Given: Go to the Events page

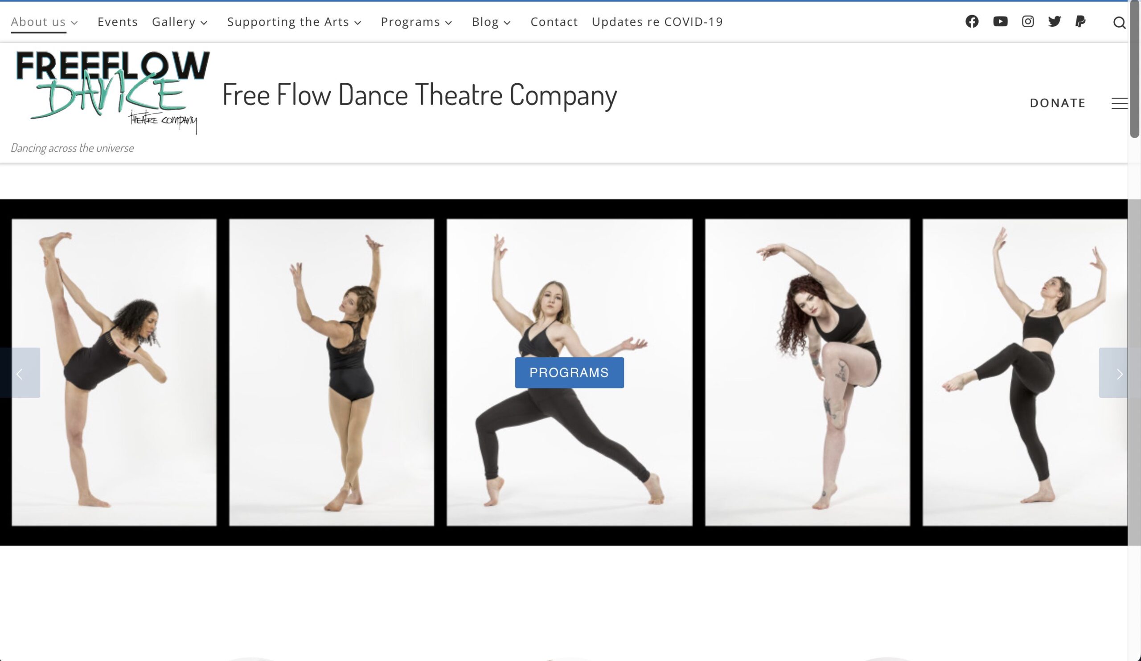Looking at the screenshot, I should (x=118, y=22).
